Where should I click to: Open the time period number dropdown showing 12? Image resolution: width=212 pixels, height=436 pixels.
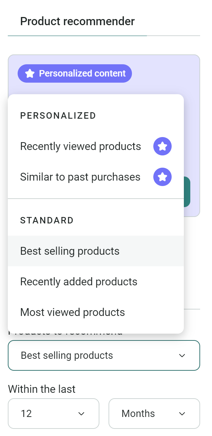pyautogui.click(x=53, y=414)
